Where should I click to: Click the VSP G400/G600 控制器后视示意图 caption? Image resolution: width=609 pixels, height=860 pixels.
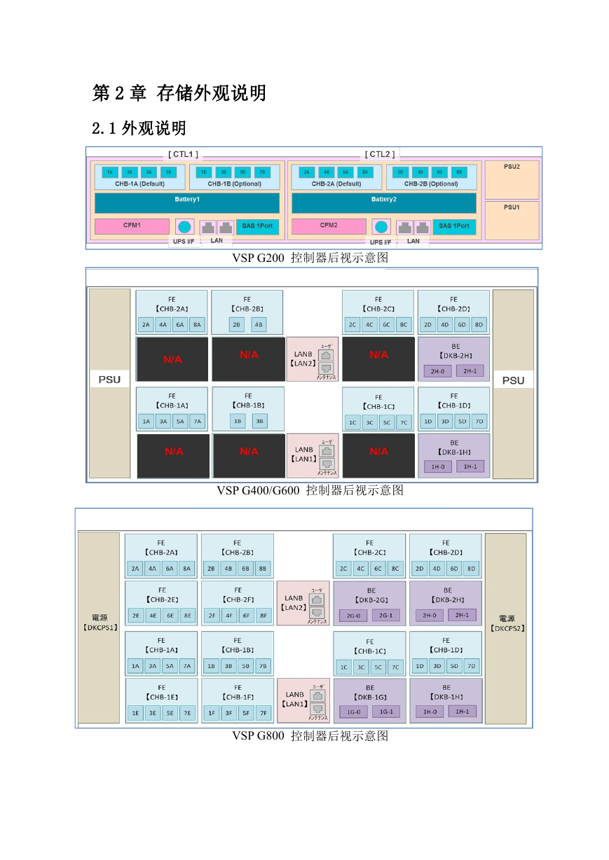310,490
